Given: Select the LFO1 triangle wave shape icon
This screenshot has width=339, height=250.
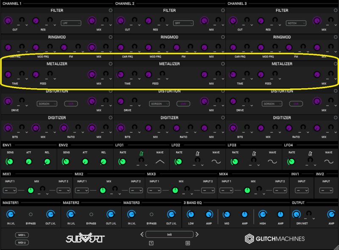Looking at the screenshot, I should click(160, 161).
